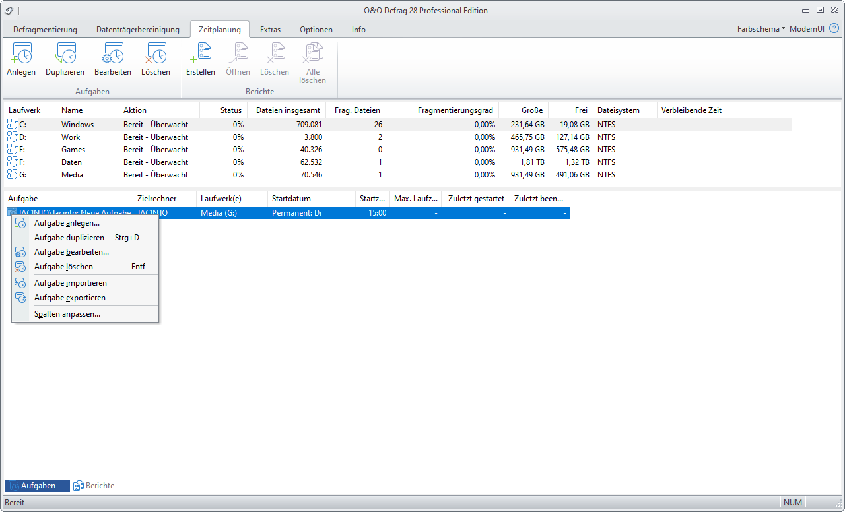Image resolution: width=845 pixels, height=512 pixels.
Task: Sort by Verbleibende Zeit column header
Action: tap(724, 110)
